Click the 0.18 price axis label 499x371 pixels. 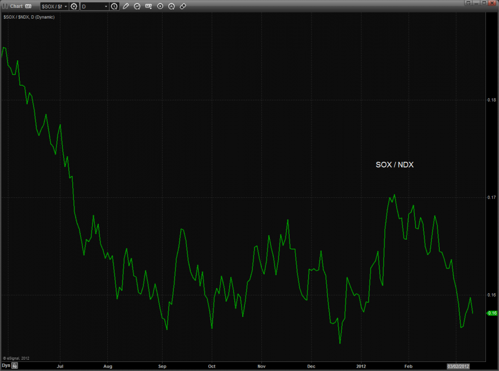(491, 100)
